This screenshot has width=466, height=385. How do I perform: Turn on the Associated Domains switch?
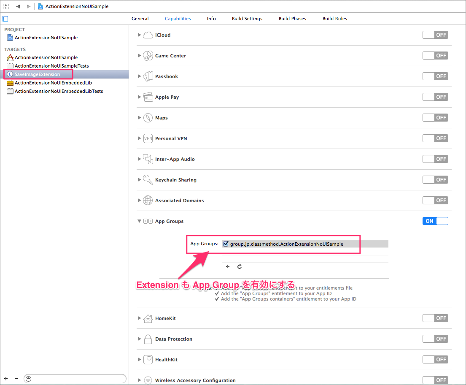(435, 201)
